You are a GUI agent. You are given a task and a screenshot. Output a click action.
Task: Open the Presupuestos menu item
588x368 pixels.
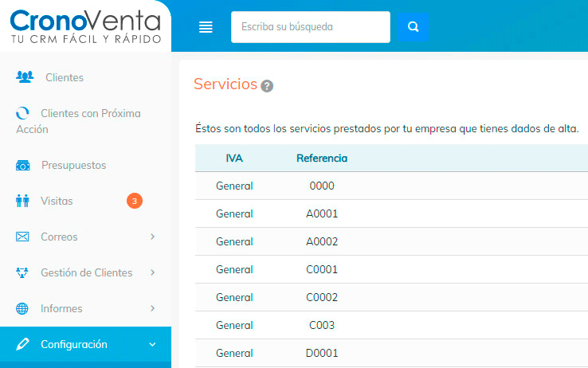73,166
